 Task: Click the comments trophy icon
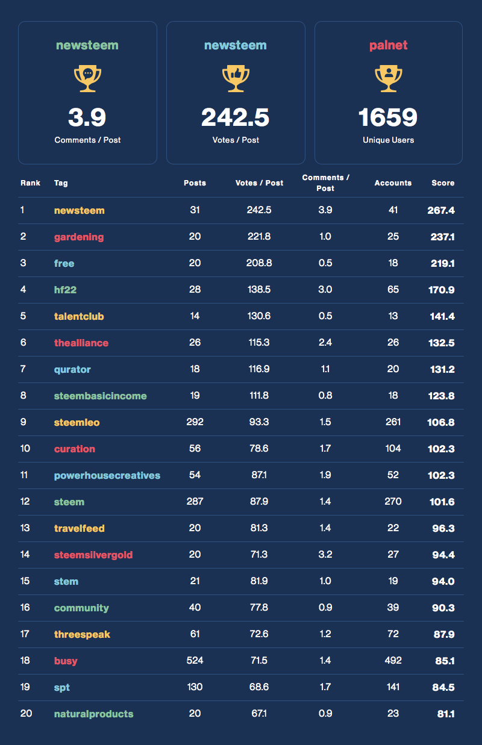click(x=87, y=78)
